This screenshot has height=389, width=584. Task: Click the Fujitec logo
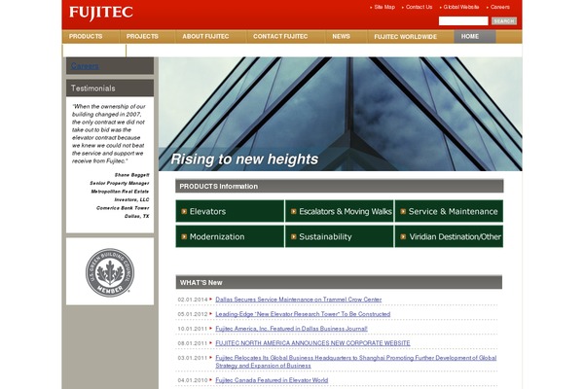(x=101, y=14)
